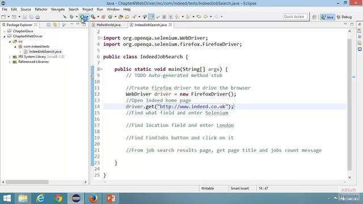
Task: Collapse the com.indeed.tests package
Action: tap(15, 46)
